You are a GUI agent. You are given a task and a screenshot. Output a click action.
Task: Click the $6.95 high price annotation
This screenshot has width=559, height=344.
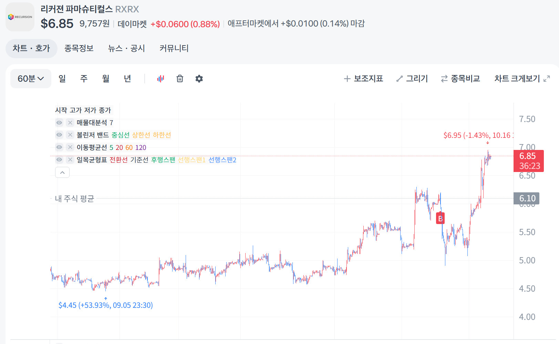pos(478,135)
